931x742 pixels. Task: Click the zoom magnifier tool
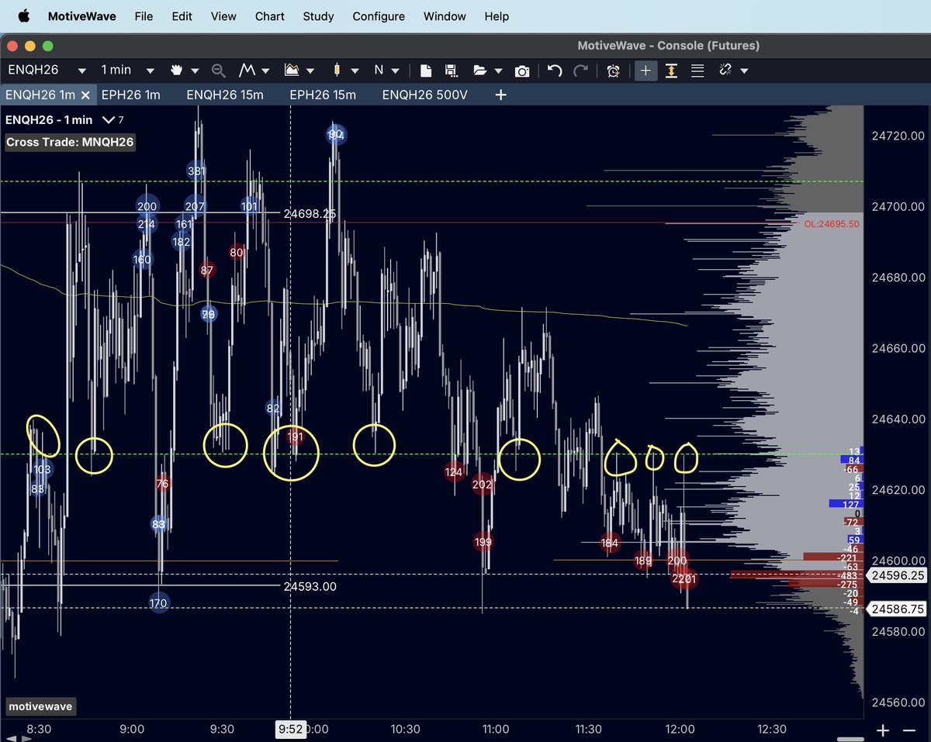point(219,70)
